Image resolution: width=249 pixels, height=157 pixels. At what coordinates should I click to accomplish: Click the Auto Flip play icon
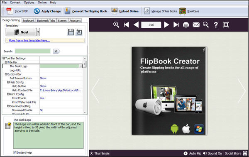186,153
